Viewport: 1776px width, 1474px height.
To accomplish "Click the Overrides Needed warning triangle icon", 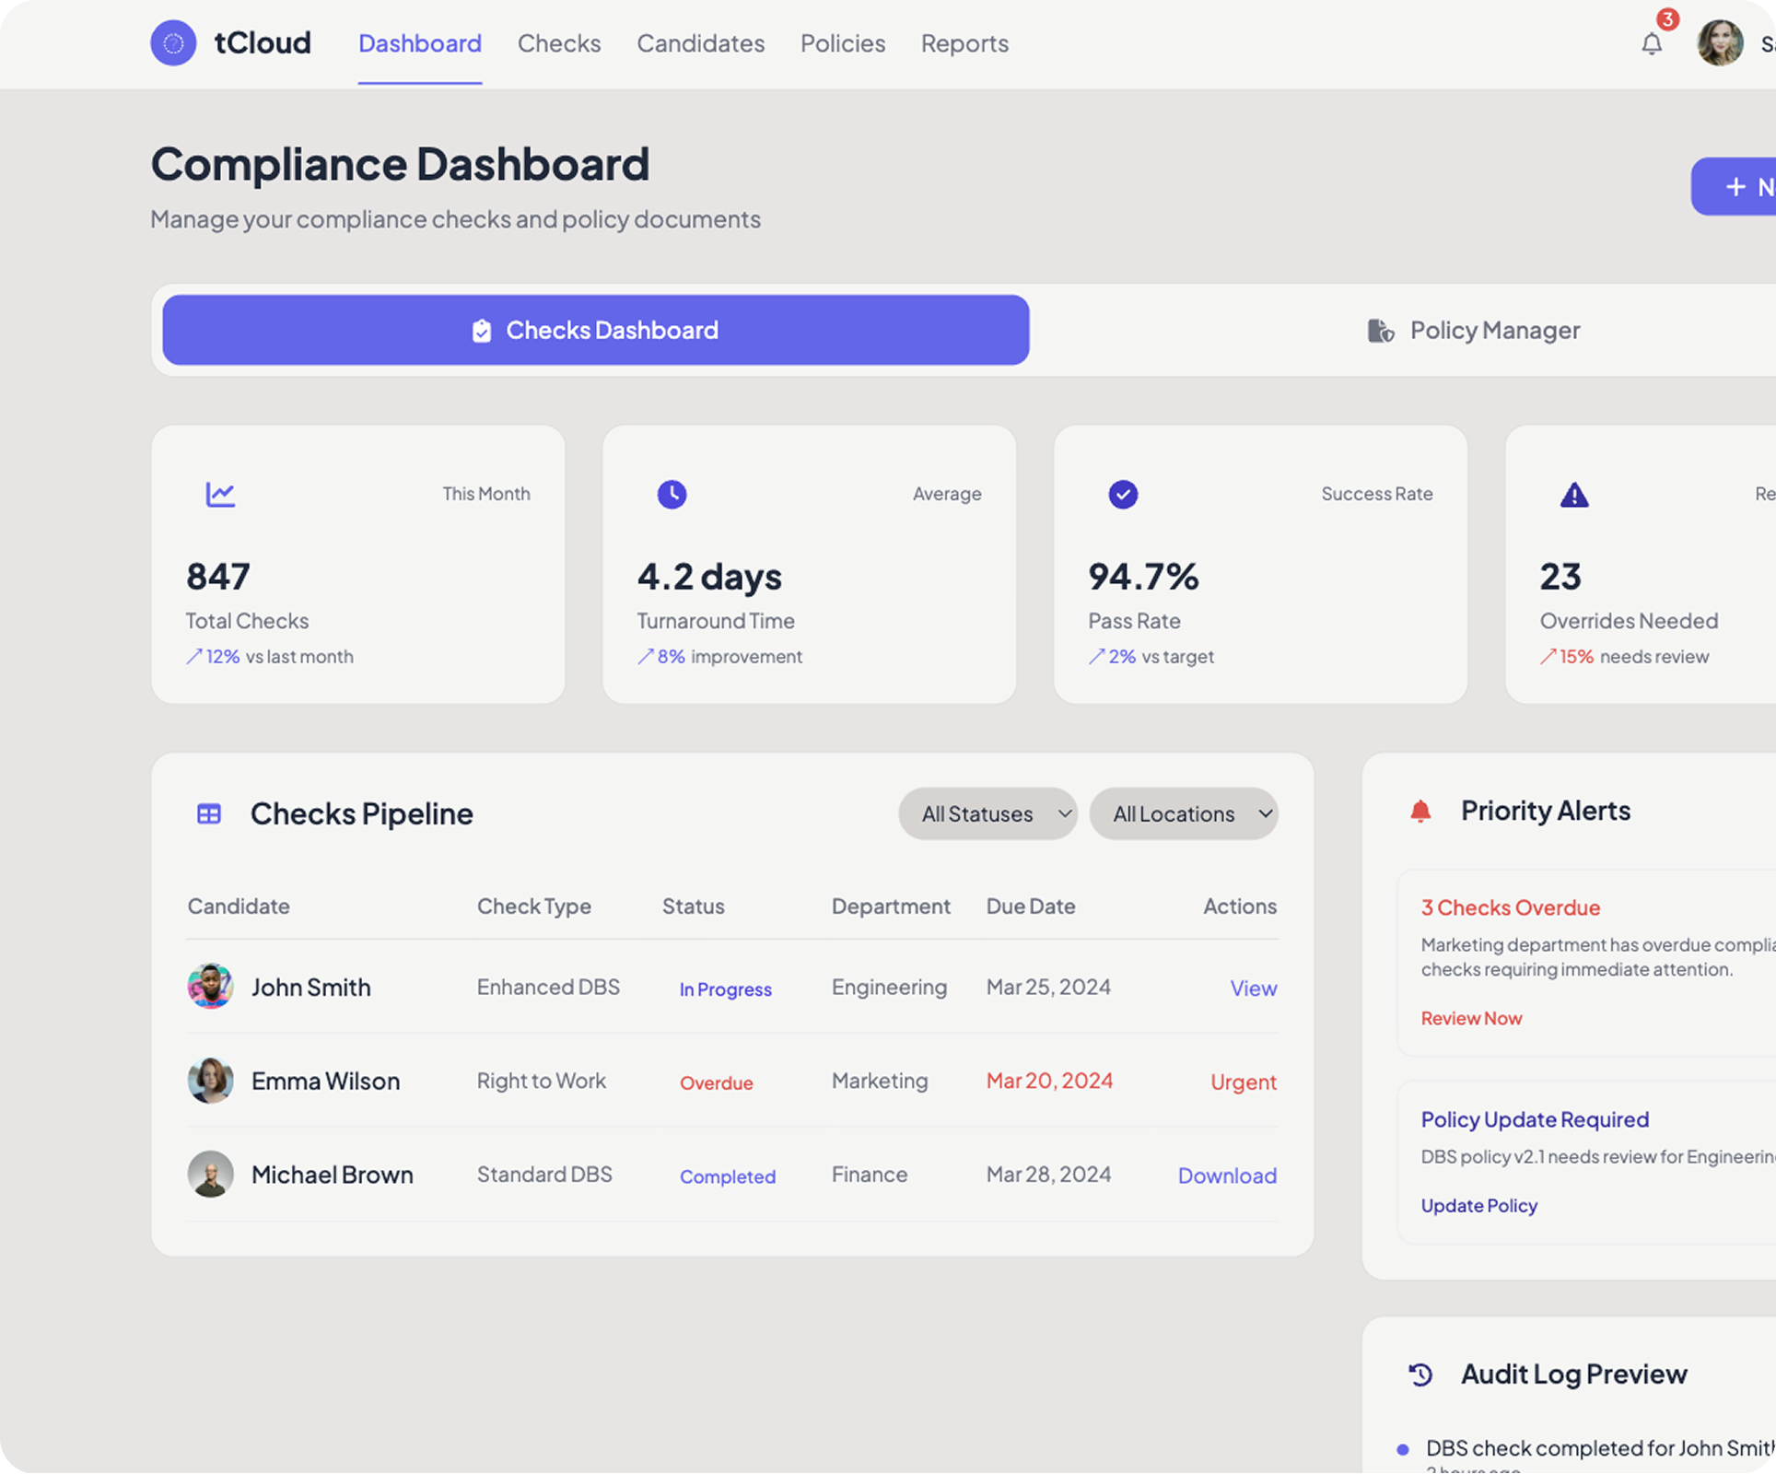I will pos(1574,495).
